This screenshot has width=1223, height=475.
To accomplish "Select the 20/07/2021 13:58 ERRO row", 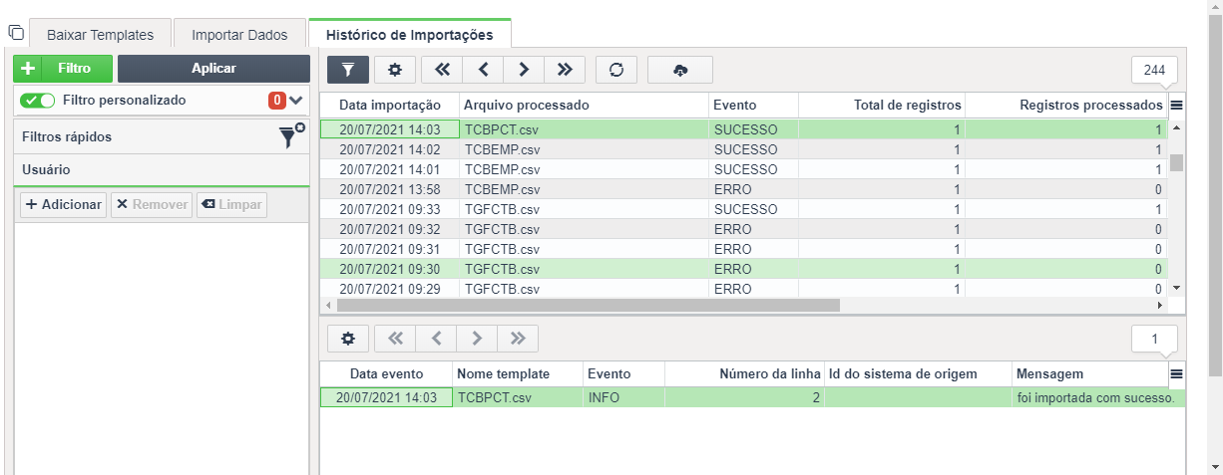I will pyautogui.click(x=743, y=189).
